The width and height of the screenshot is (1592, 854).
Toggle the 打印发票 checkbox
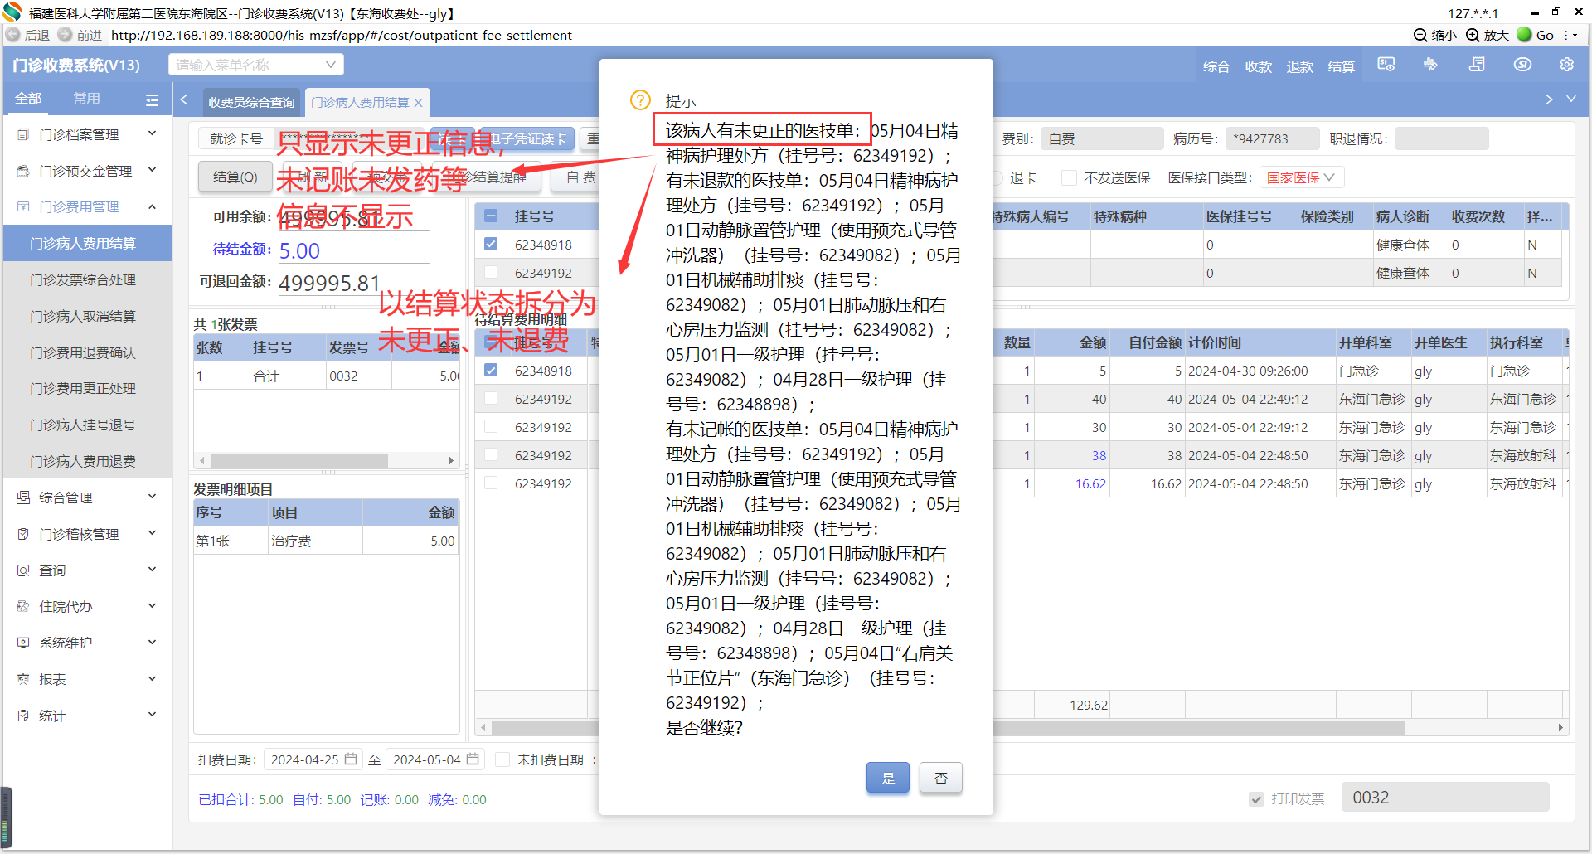click(1256, 799)
